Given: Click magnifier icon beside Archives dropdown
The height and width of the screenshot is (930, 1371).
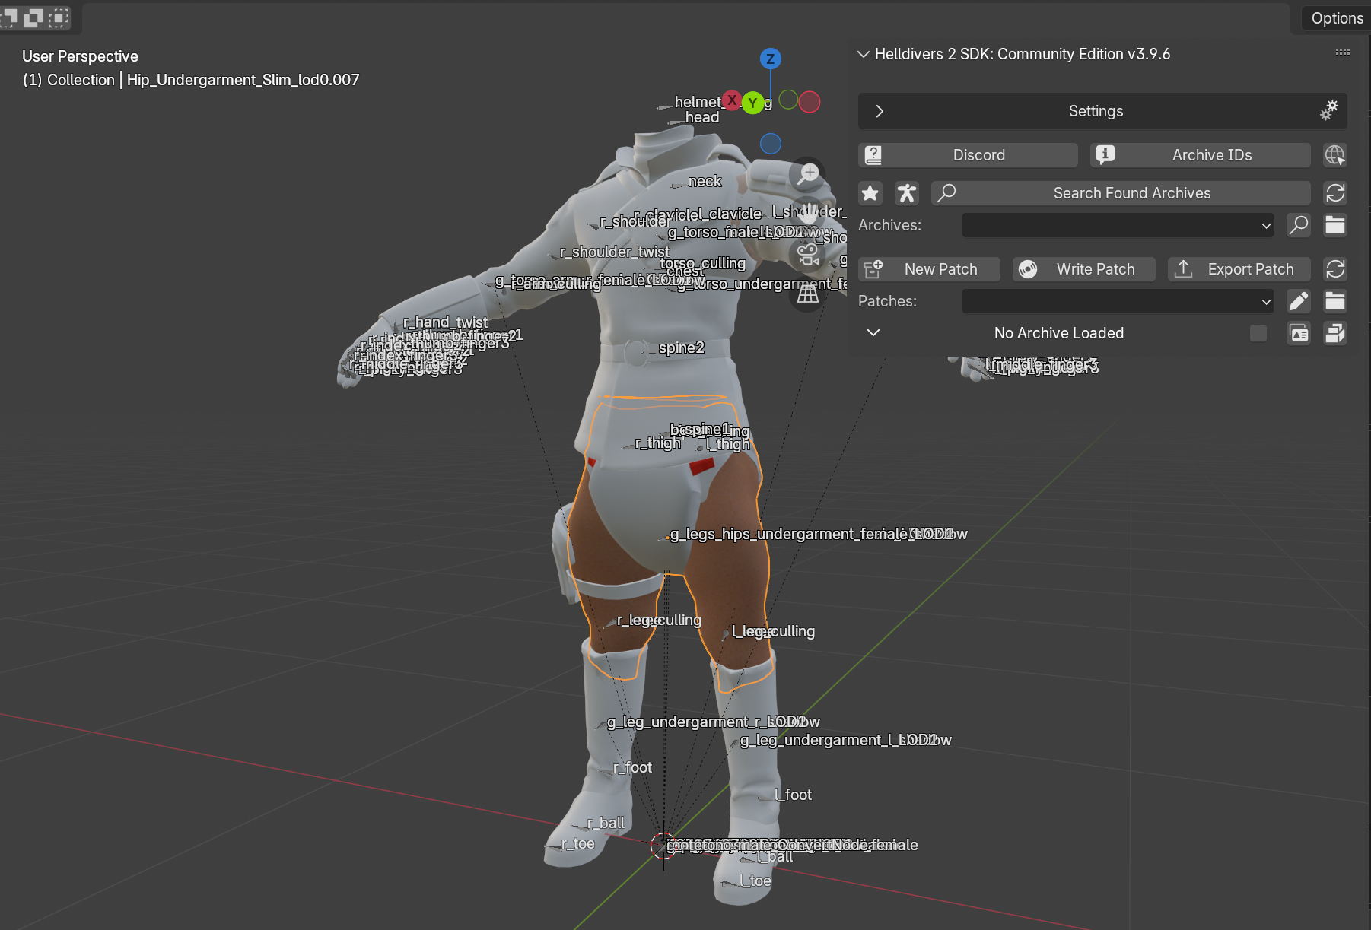Looking at the screenshot, I should point(1299,225).
